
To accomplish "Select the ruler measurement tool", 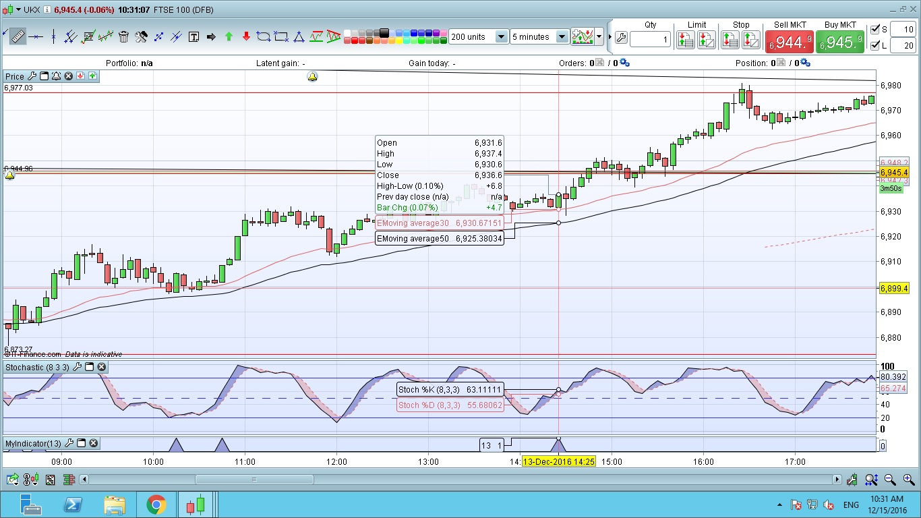I will (17, 36).
